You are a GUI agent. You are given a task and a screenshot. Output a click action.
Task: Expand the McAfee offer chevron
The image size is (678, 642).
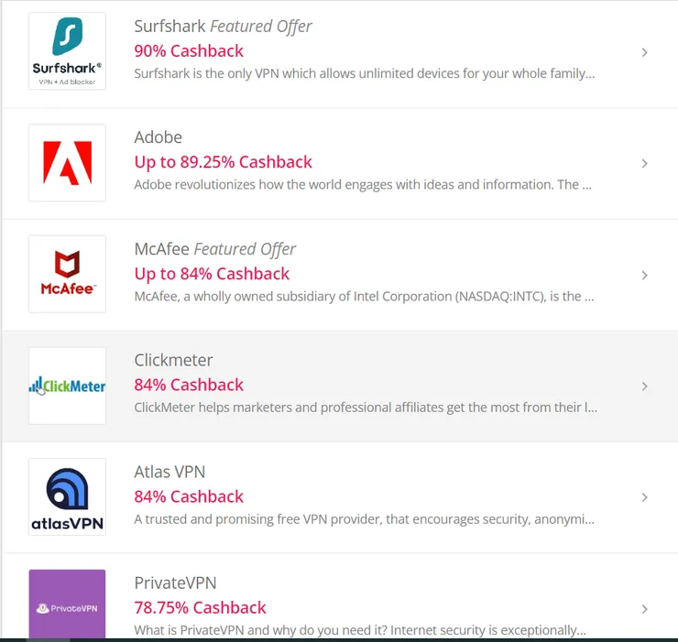(645, 275)
